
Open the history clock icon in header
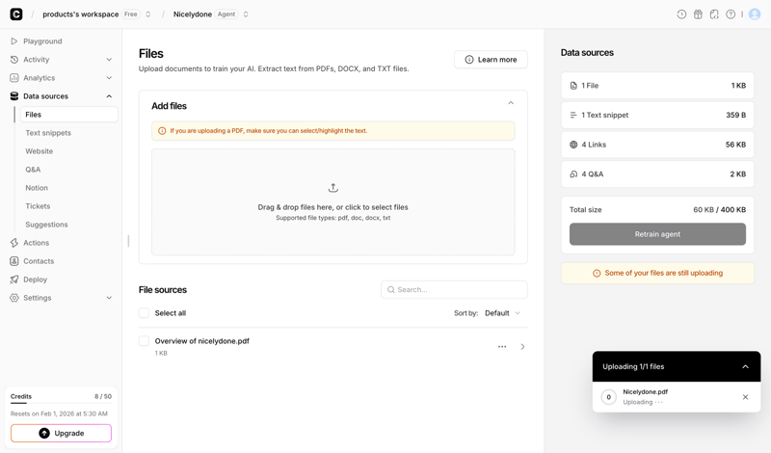pos(681,14)
